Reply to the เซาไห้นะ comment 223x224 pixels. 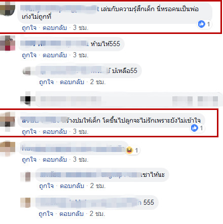[72, 186]
